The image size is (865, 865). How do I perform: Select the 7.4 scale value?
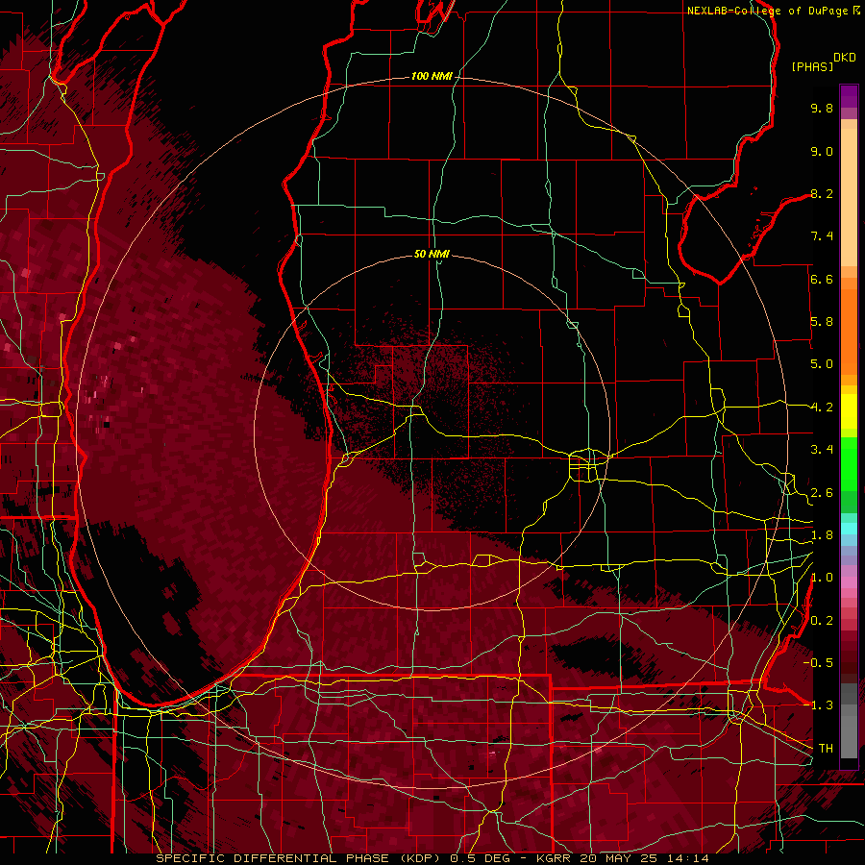coord(822,236)
